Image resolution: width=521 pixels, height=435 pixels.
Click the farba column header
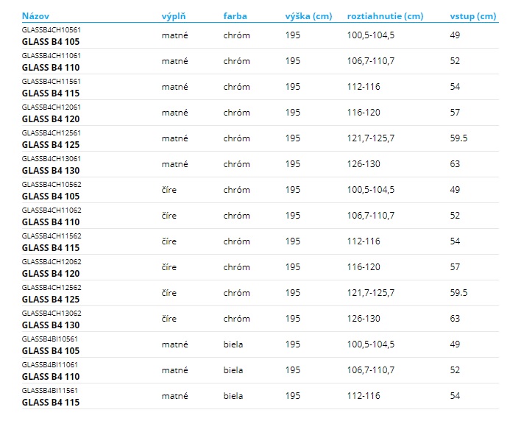(235, 16)
